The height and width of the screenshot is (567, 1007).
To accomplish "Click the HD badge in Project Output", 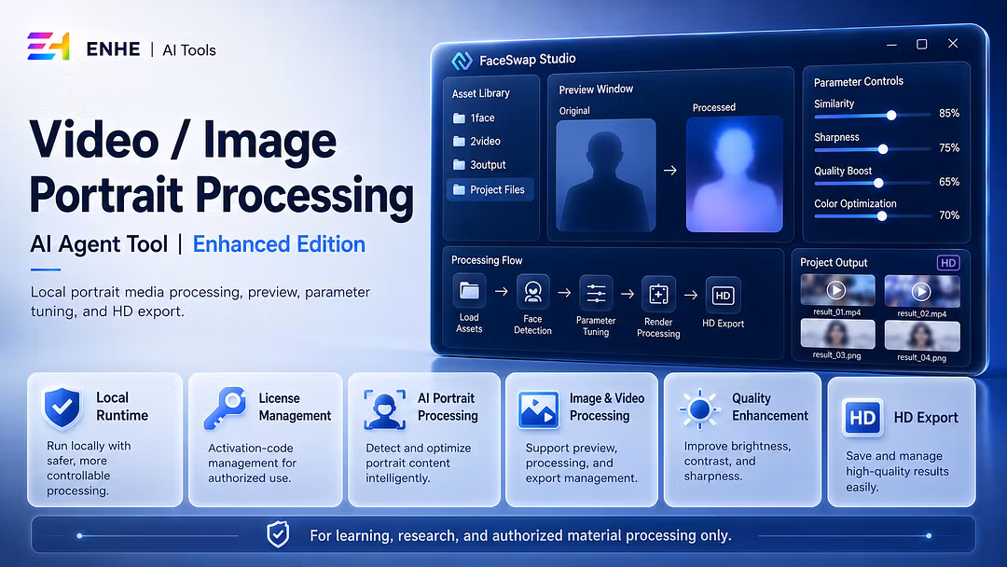I will click(x=948, y=263).
